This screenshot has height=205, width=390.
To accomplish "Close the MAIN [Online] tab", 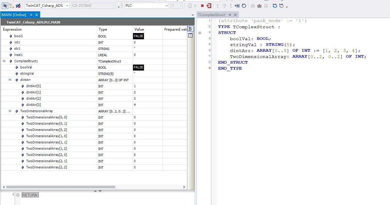I will click(37, 15).
